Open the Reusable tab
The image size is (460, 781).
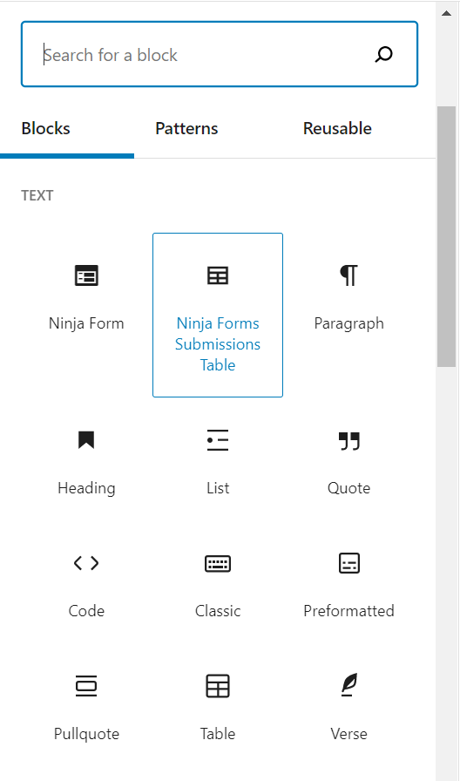coord(337,128)
